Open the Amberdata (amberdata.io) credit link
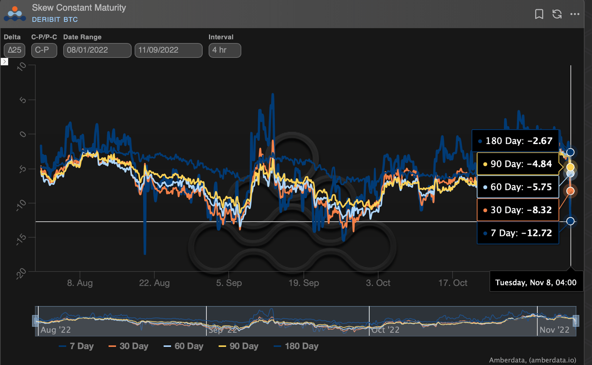The height and width of the screenshot is (365, 592). click(532, 360)
